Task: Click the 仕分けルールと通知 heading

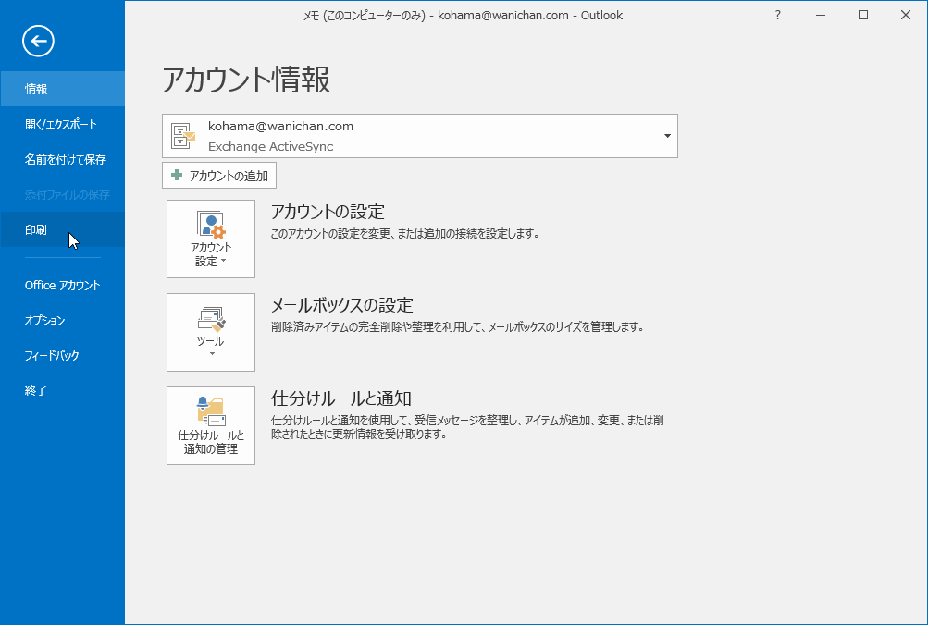Action: (x=340, y=398)
